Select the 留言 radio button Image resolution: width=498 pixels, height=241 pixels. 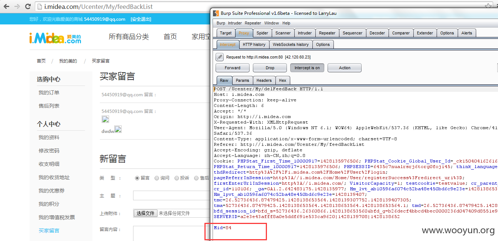coord(137,178)
